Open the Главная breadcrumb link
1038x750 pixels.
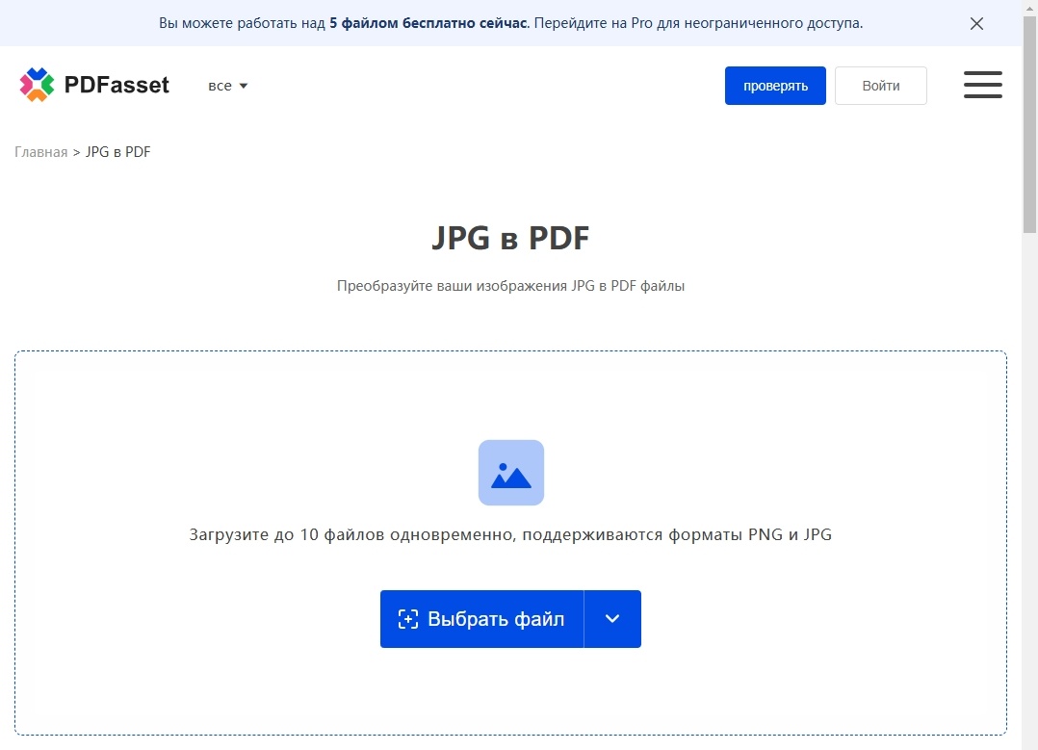40,151
